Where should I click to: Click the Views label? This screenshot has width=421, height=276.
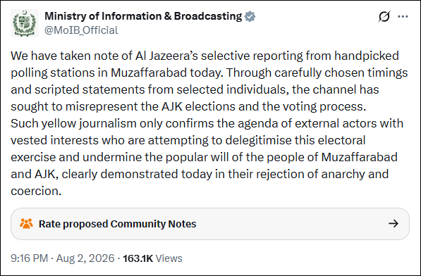pos(169,258)
